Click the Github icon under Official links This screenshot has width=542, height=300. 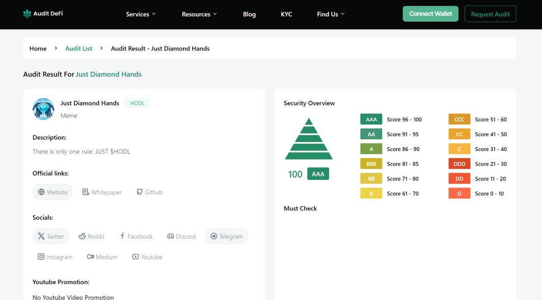(x=139, y=192)
